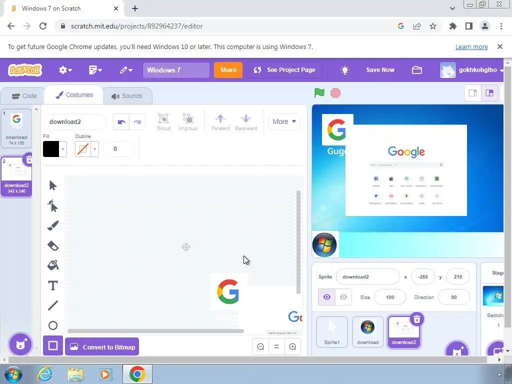
Task: Click the redo arrow
Action: [x=137, y=122]
